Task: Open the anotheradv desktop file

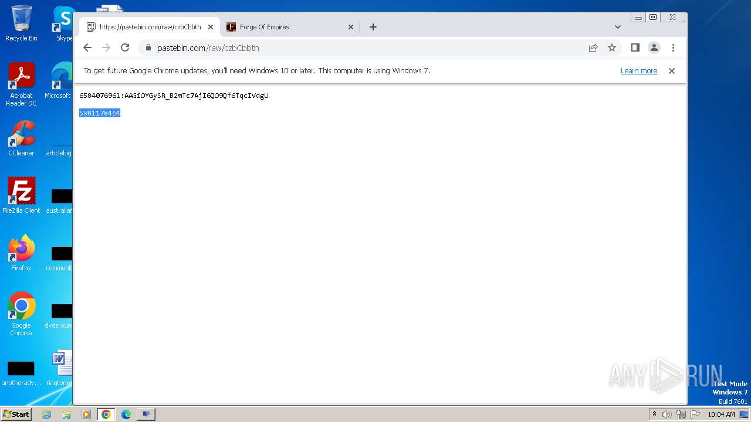Action: (x=21, y=372)
